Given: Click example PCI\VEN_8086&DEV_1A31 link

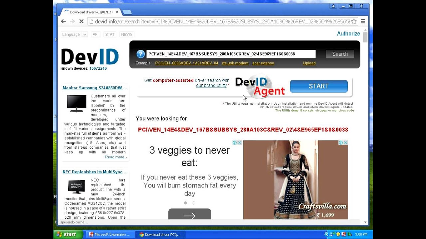Looking at the screenshot, I should pos(187,63).
